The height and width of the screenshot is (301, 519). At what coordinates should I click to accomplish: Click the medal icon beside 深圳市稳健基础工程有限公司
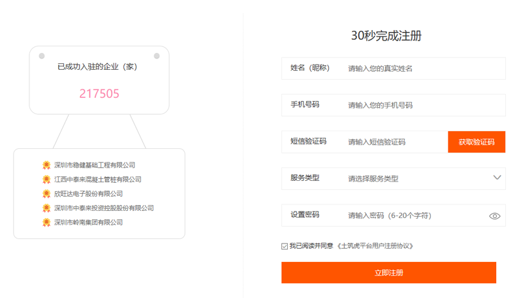pyautogui.click(x=46, y=165)
